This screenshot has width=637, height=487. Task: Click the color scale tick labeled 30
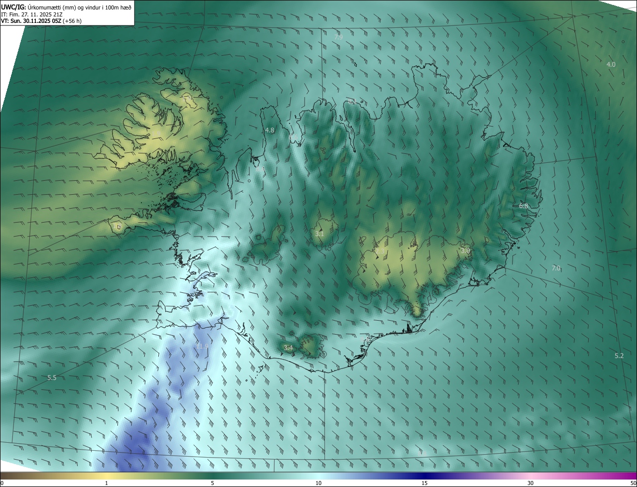pos(531,483)
